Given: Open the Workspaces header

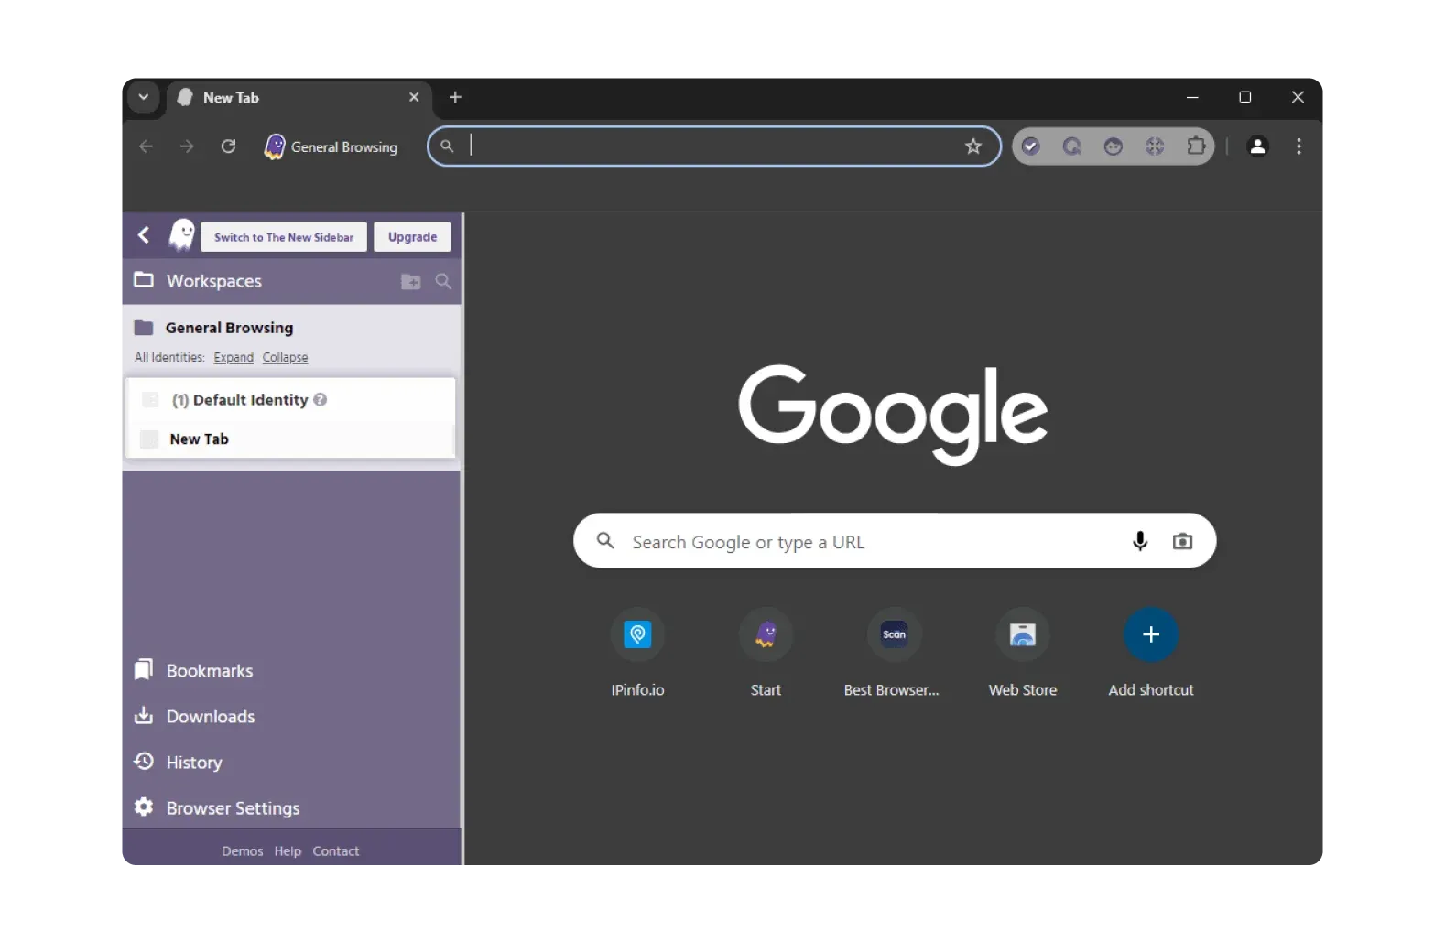Looking at the screenshot, I should pyautogui.click(x=214, y=281).
